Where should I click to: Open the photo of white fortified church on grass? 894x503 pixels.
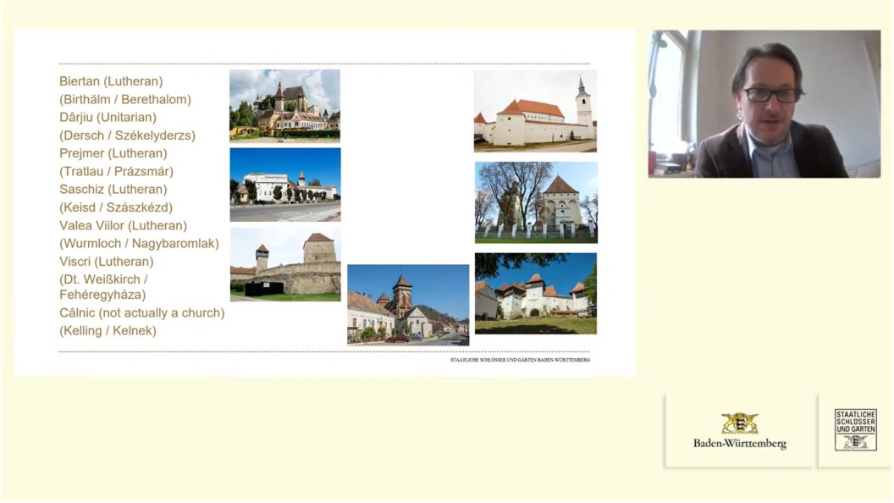click(535, 293)
